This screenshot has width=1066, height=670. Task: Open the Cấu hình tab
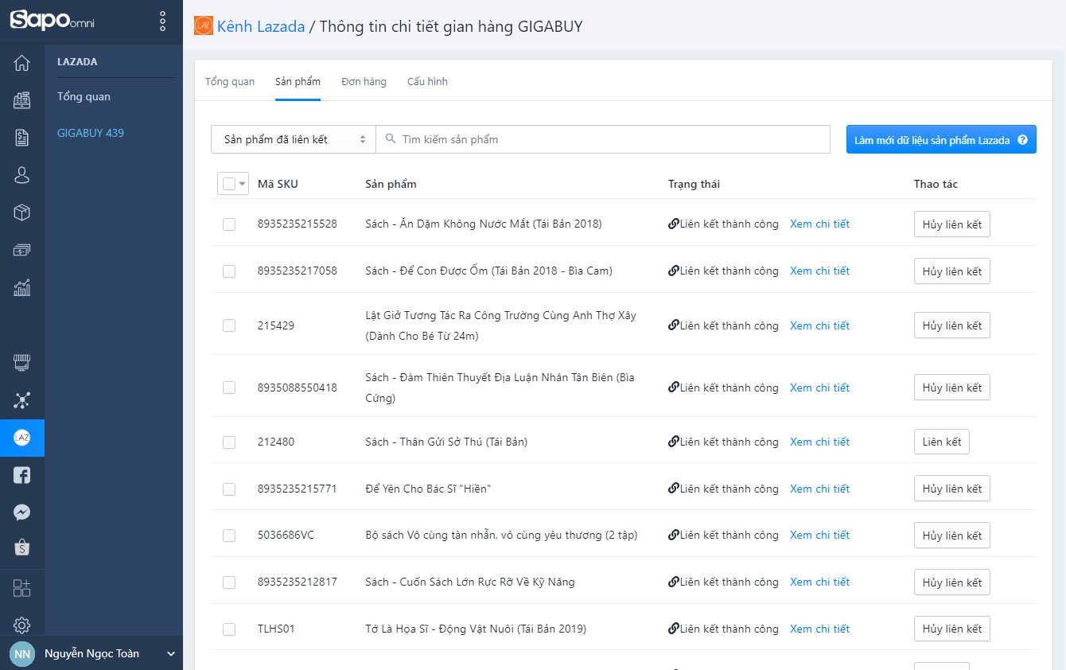(427, 80)
